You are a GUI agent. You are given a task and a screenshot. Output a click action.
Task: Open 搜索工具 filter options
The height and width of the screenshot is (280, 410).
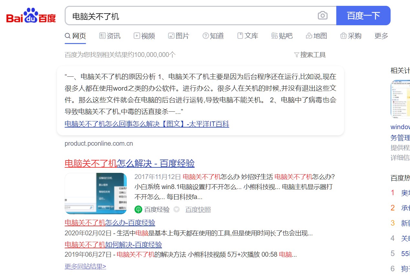[310, 55]
